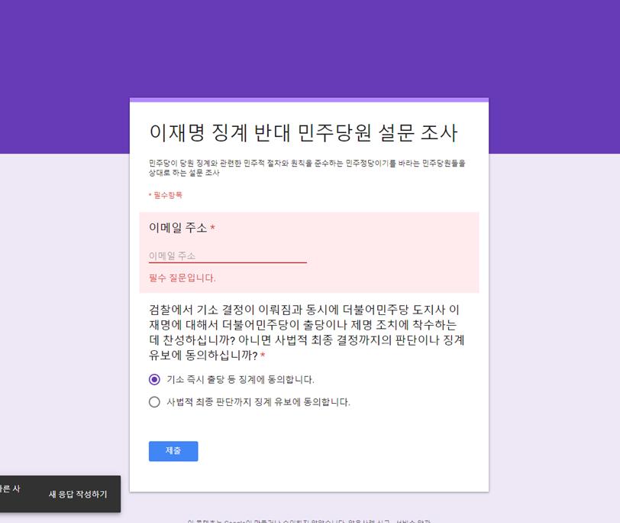Select '사법적 최종 판단까지 징계 유보에 동의합니다' radio option

[x=154, y=402]
